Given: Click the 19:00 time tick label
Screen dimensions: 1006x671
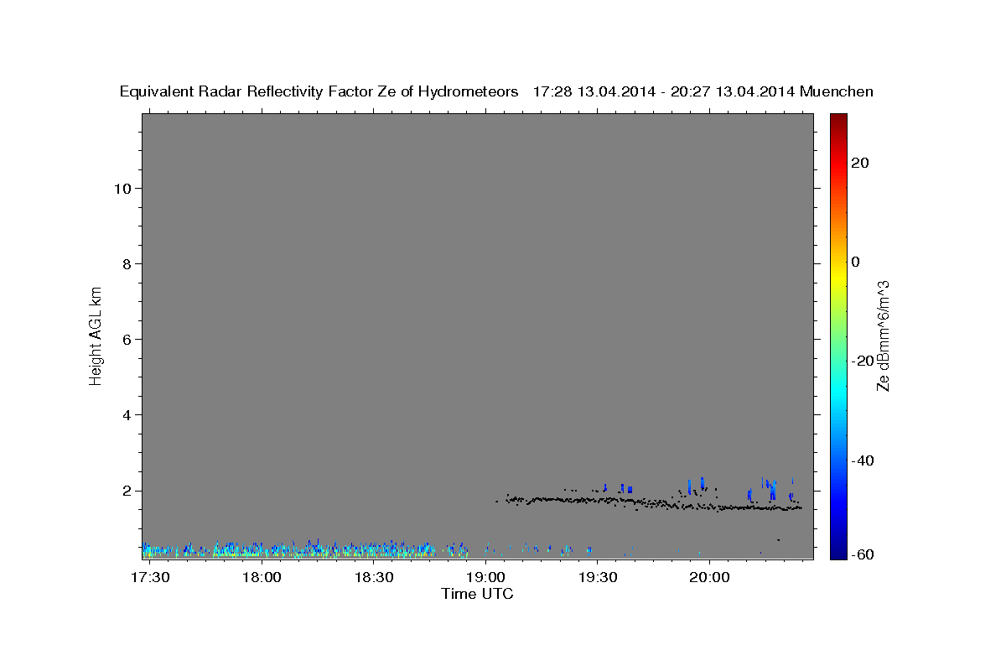Looking at the screenshot, I should point(485,577).
